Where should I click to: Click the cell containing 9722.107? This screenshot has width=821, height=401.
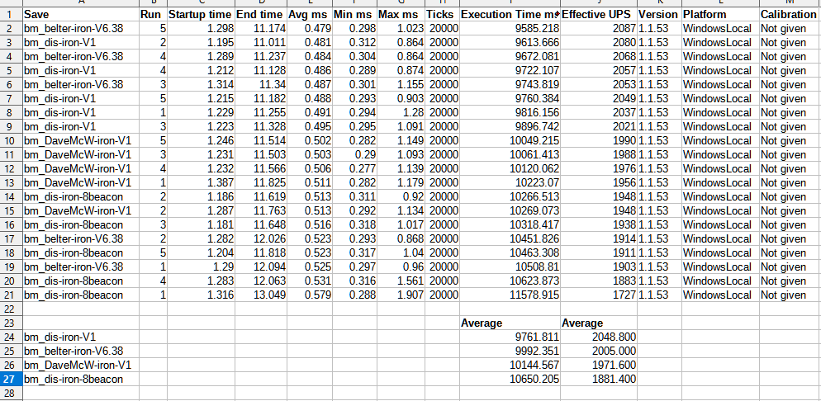tap(510, 71)
